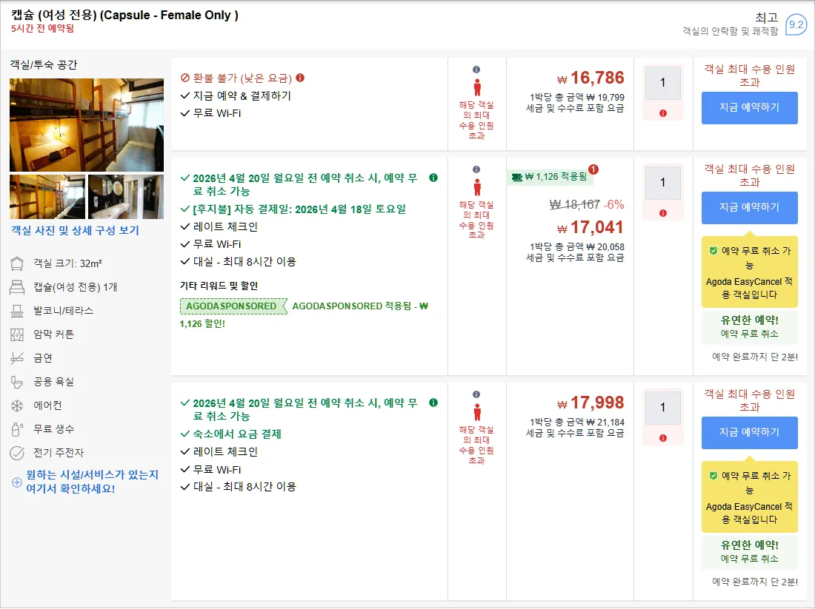Click the gray info icon above first occupancy figure
Viewport: 815px width, 609px height.
point(476,70)
